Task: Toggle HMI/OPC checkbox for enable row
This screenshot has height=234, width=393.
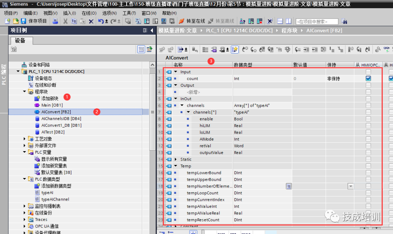Action: click(368, 119)
